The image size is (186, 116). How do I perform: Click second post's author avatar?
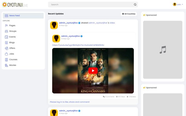coord(54,113)
